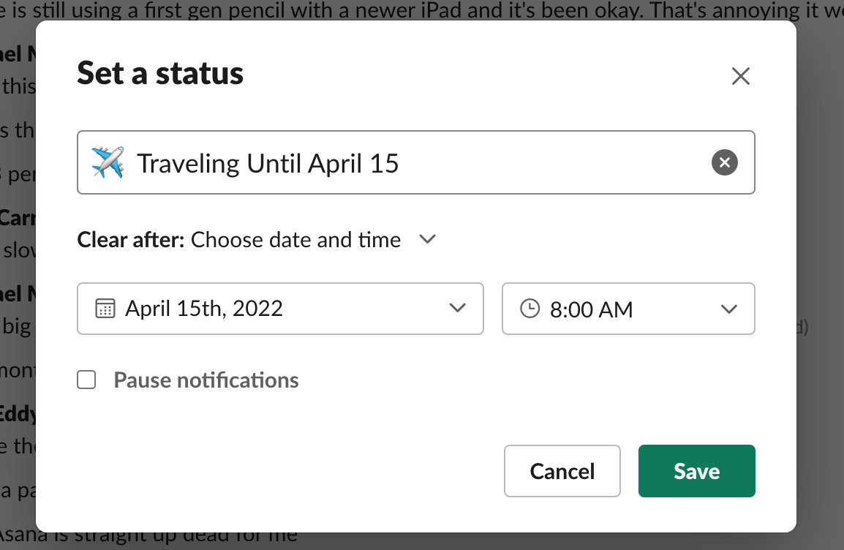Viewport: 844px width, 550px height.
Task: Click the calendar icon beside the date
Action: [x=105, y=308]
